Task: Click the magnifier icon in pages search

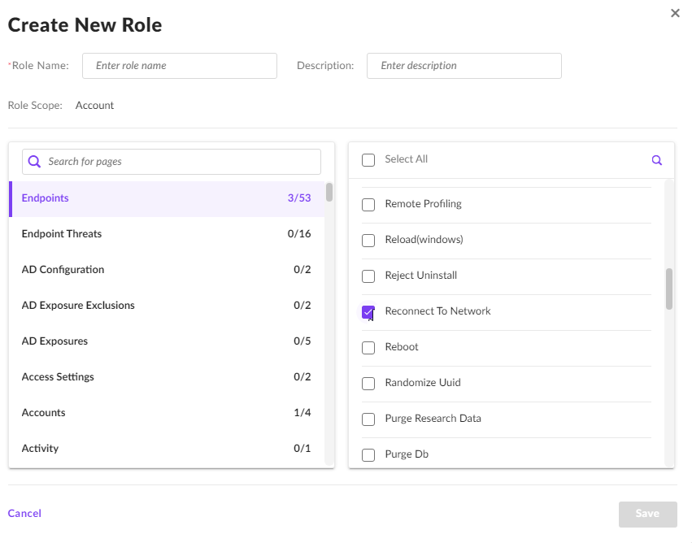Action: (34, 162)
